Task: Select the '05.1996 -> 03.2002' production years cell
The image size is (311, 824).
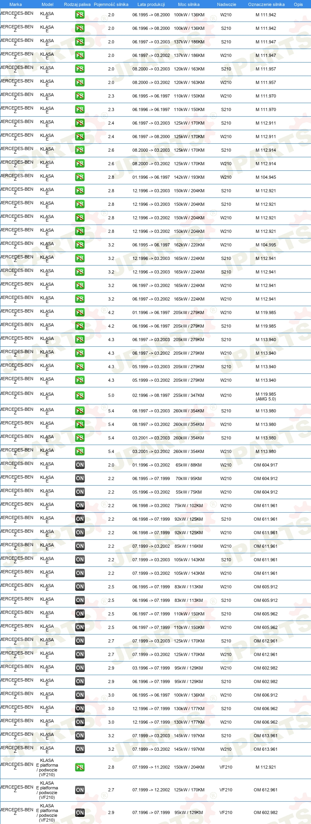Action: point(151,492)
